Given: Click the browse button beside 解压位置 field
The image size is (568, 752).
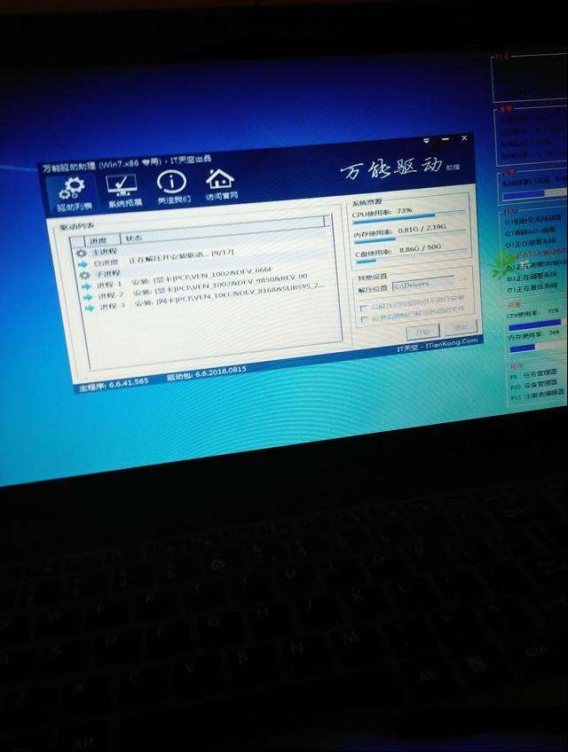Looking at the screenshot, I should tap(463, 279).
